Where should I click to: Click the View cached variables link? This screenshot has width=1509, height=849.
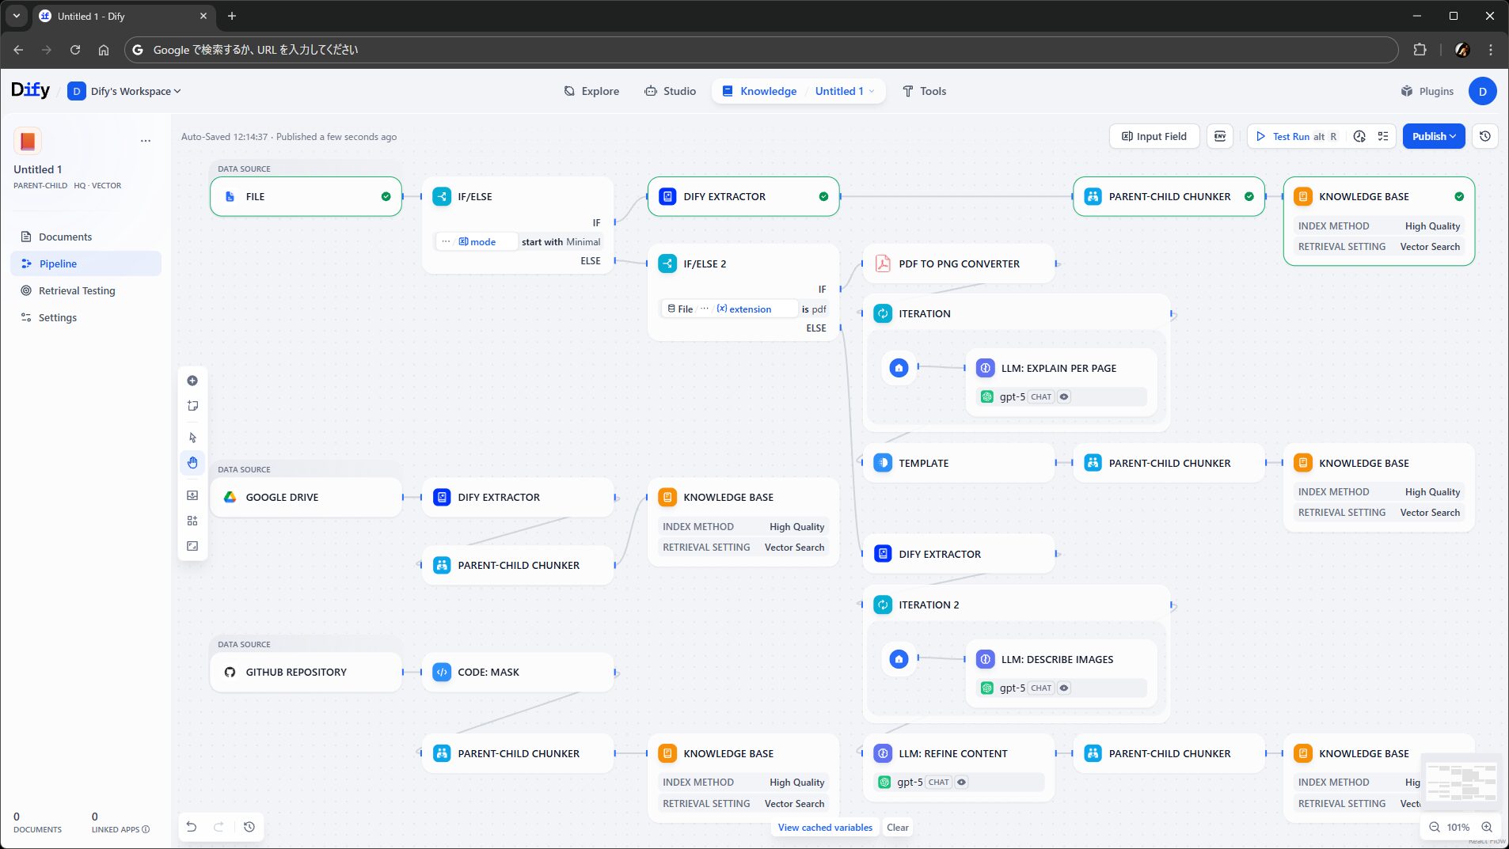point(825,828)
